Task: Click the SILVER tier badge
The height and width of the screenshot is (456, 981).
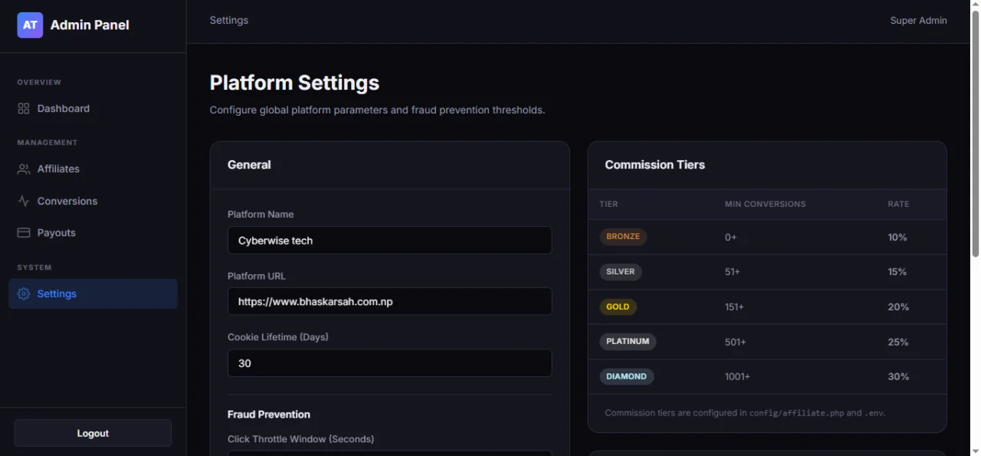Action: tap(621, 271)
